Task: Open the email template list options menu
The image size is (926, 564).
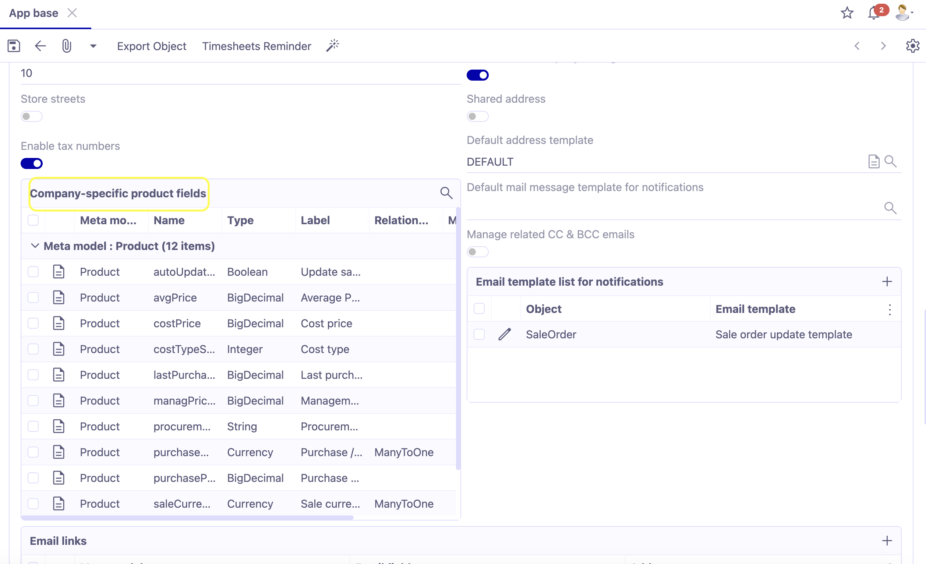Action: coord(890,310)
